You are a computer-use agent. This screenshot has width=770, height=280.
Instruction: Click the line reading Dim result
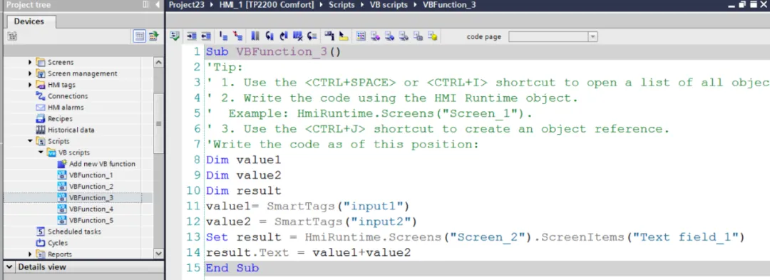(243, 191)
